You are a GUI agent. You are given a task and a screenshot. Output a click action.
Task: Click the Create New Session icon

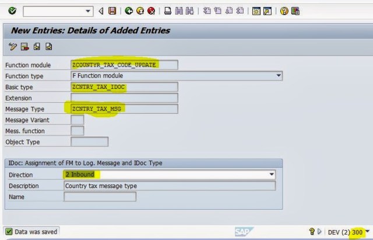256,11
